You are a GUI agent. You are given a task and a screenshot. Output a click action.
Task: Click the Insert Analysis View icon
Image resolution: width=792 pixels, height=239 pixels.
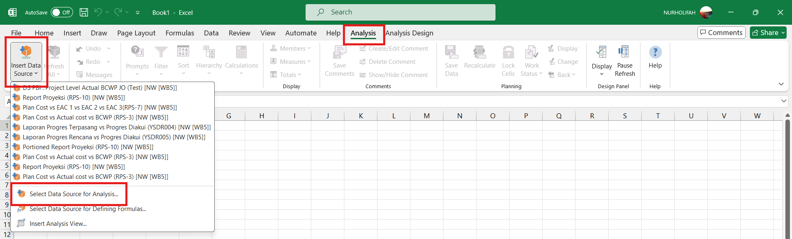tap(21, 223)
